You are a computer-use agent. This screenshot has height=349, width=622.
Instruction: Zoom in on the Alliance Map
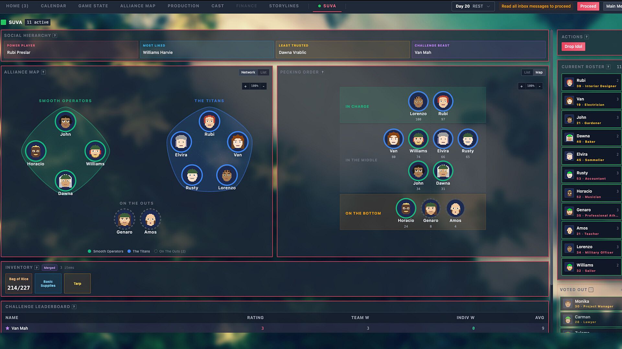coord(245,86)
